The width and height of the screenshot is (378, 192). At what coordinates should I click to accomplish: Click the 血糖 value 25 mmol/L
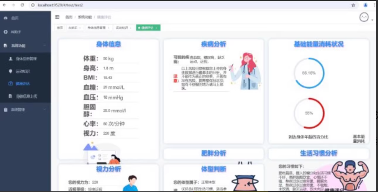tap(114, 87)
